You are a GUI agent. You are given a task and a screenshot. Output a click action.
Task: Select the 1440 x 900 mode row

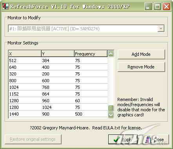pyautogui.click(x=58, y=114)
